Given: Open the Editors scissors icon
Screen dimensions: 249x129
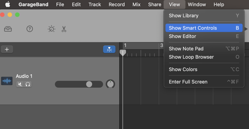Looking at the screenshot, I should pos(64,29).
